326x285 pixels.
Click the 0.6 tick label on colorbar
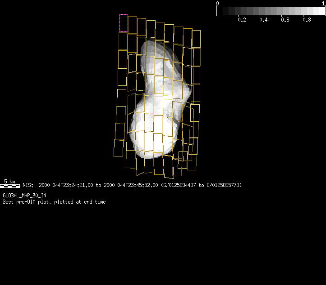click(285, 20)
